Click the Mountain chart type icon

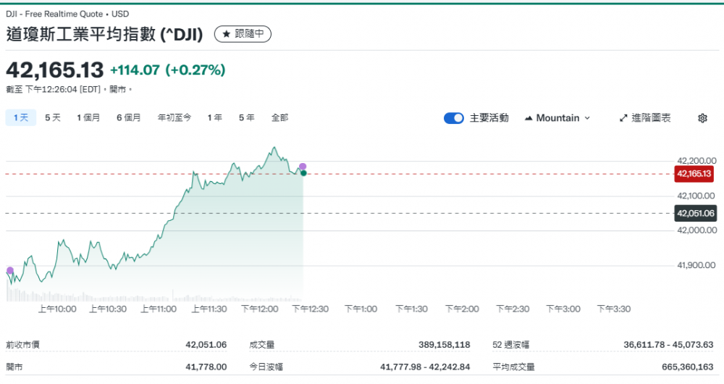[x=529, y=118]
